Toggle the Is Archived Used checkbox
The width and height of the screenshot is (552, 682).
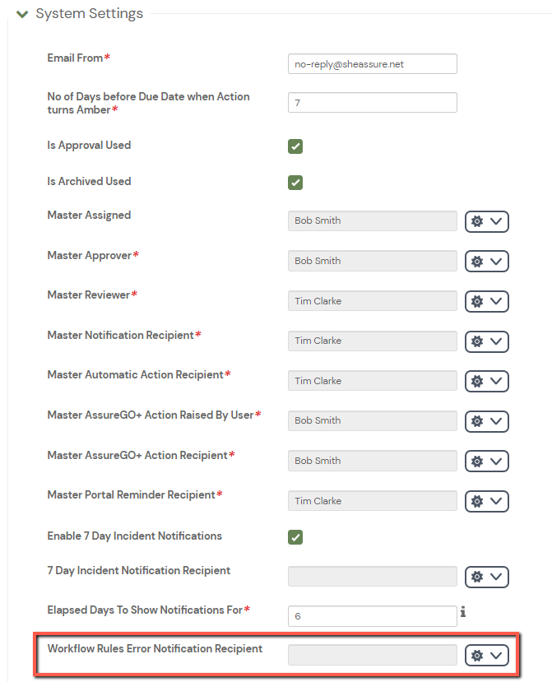coord(295,182)
